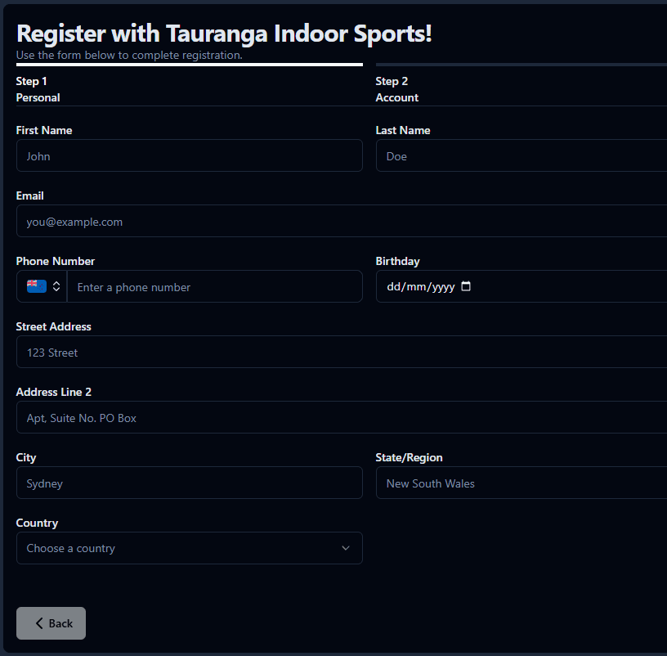
Task: Click the Register with Tauranga Indoor Sports heading
Action: 224,34
